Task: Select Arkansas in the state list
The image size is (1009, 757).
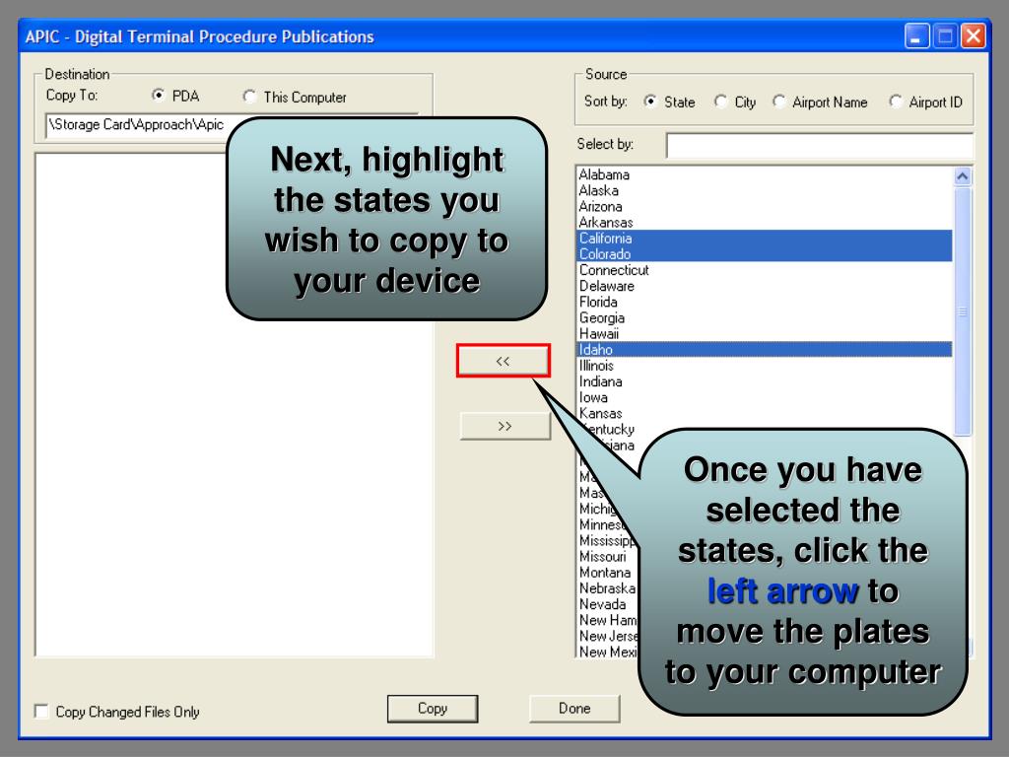Action: pos(765,222)
